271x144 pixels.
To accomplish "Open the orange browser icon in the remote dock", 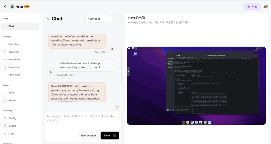I will point(188,122).
